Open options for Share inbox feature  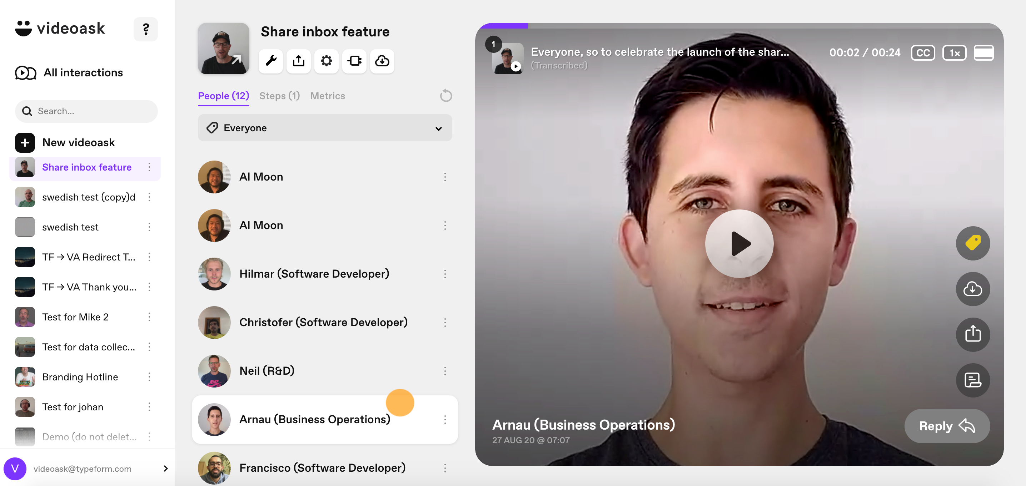click(x=149, y=167)
